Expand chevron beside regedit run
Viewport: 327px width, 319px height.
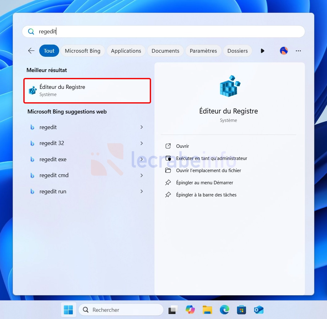pos(142,191)
